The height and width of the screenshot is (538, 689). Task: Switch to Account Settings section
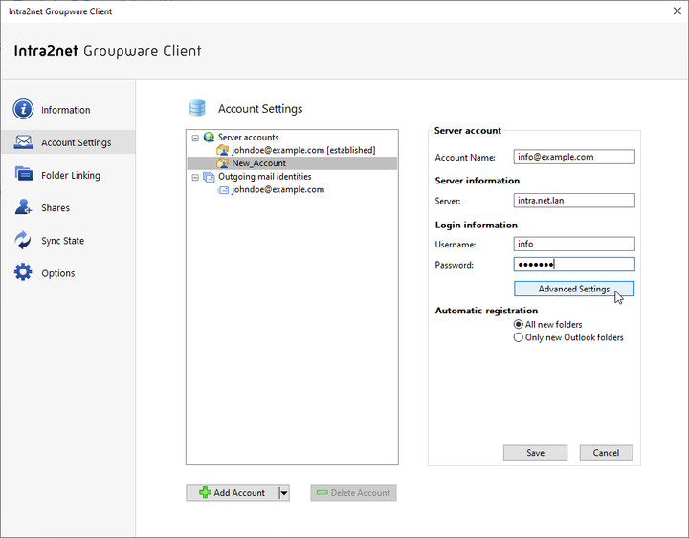[x=68, y=142]
